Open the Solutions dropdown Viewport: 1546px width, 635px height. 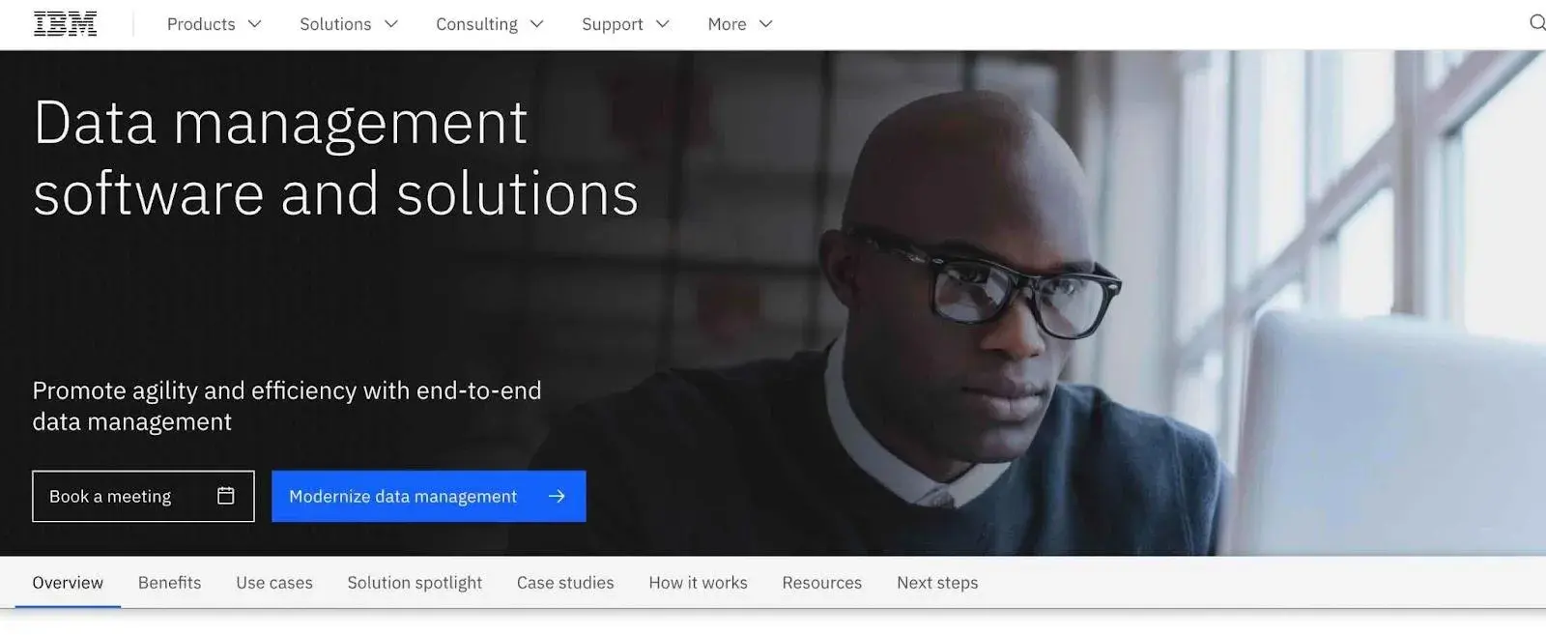pyautogui.click(x=348, y=24)
